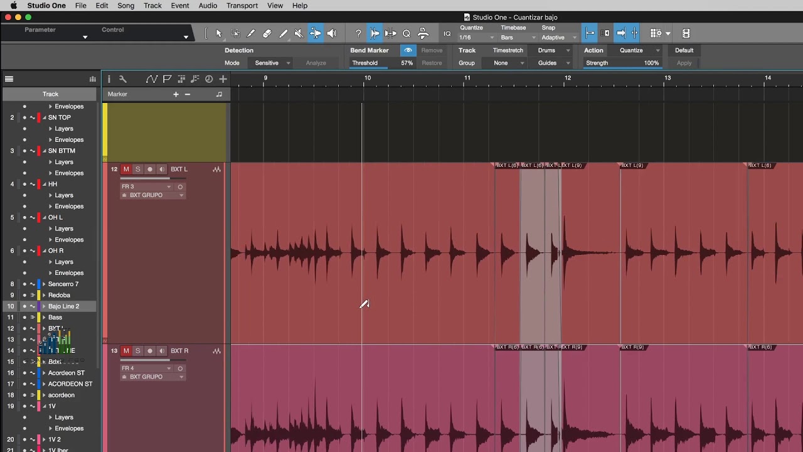Toggle monitor on the BXT R track
The height and width of the screenshot is (452, 803).
pos(162,351)
